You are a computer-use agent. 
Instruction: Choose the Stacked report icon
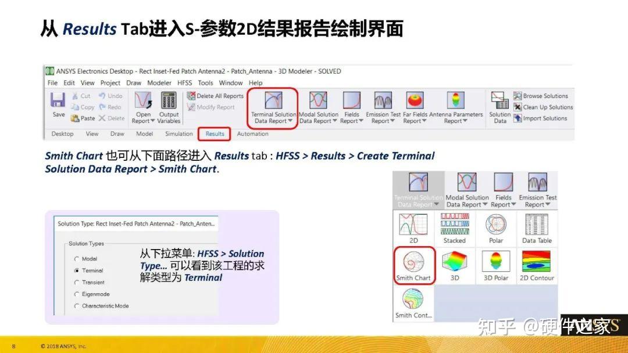coord(455,226)
